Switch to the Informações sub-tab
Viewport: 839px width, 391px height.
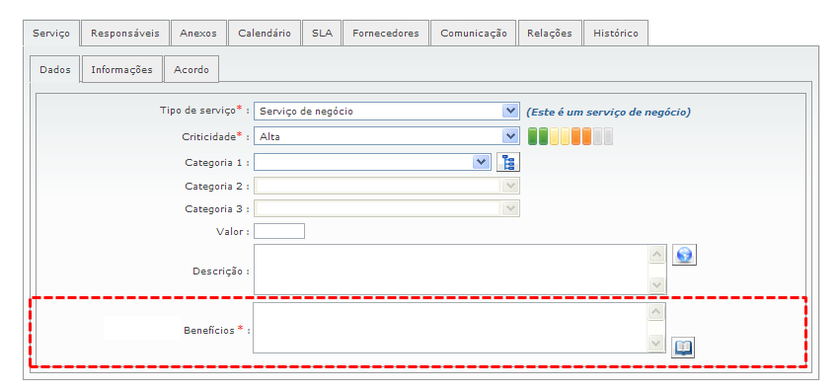(122, 69)
